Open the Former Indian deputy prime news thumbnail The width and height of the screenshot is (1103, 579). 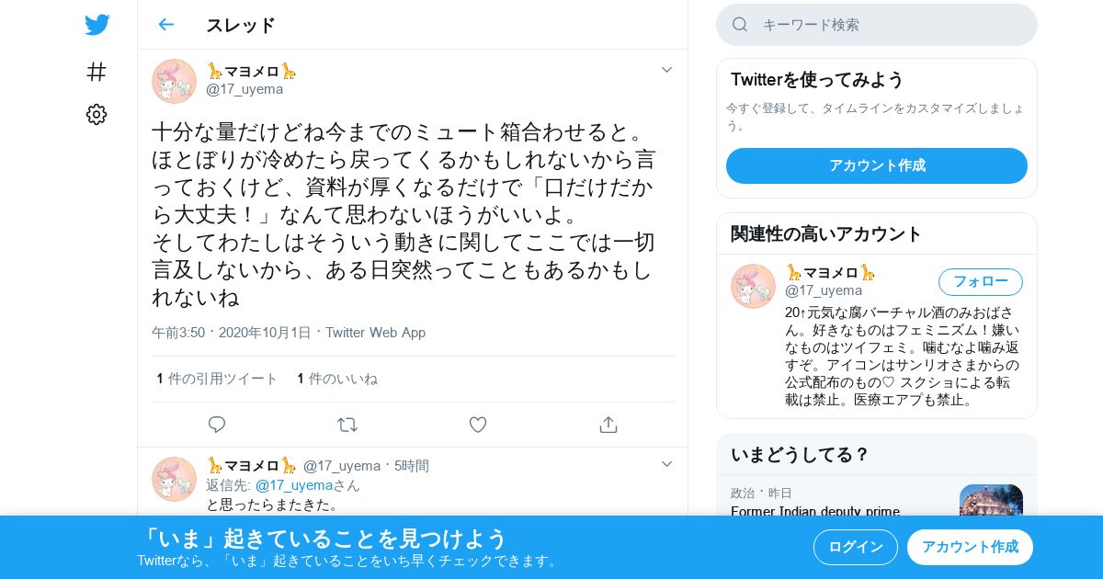pyautogui.click(x=991, y=500)
